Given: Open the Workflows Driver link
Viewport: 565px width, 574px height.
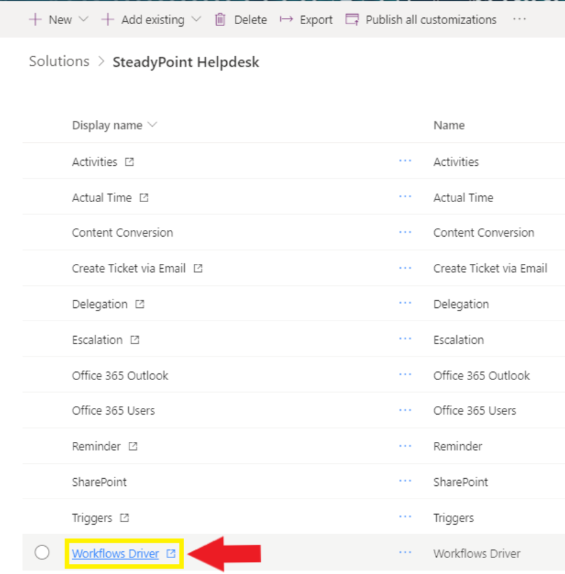Looking at the screenshot, I should (x=115, y=553).
